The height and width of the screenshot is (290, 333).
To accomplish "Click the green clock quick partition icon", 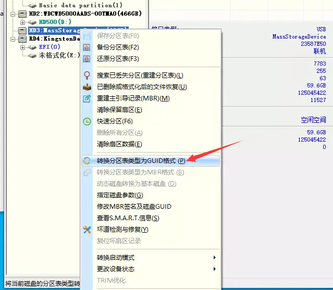I will 87,121.
